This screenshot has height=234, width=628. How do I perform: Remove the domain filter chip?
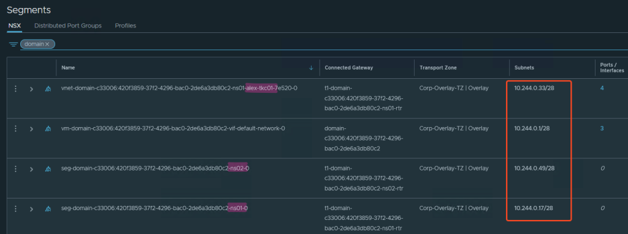tap(47, 45)
